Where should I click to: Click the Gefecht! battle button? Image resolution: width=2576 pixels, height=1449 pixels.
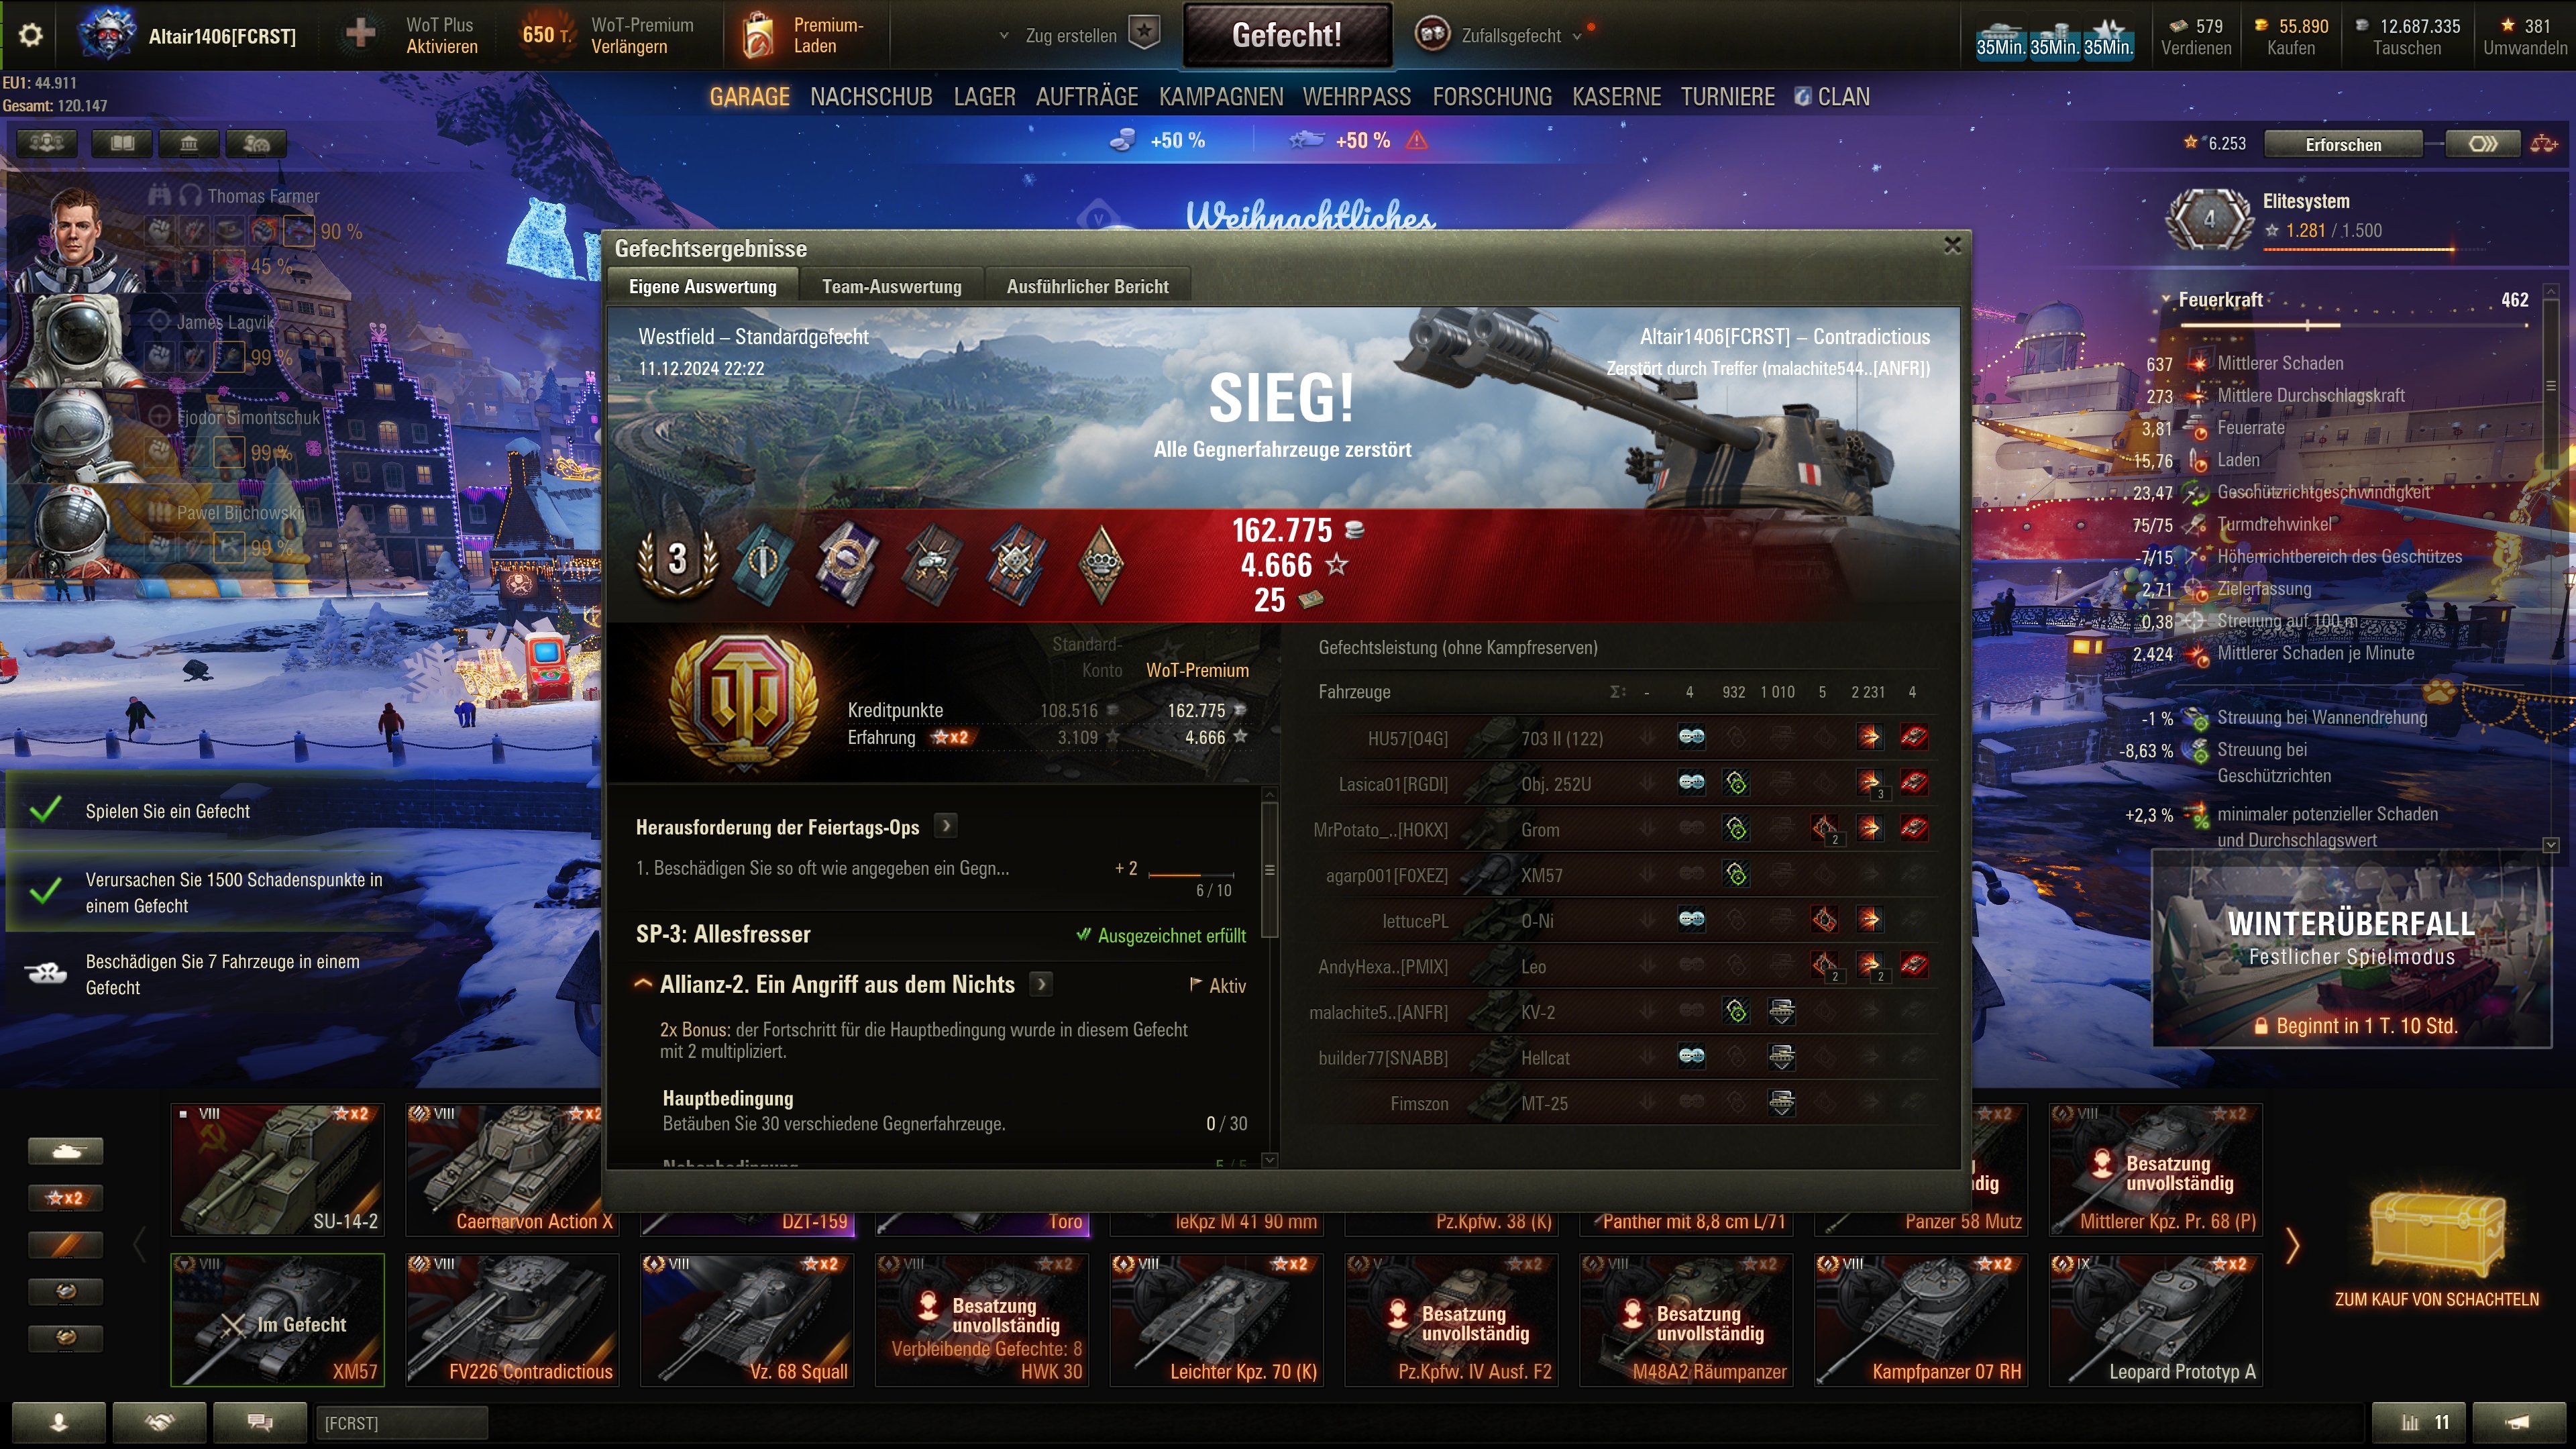[1287, 35]
